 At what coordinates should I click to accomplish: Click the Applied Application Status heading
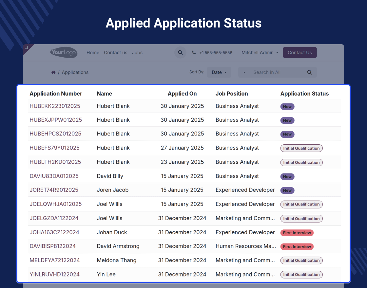click(183, 23)
